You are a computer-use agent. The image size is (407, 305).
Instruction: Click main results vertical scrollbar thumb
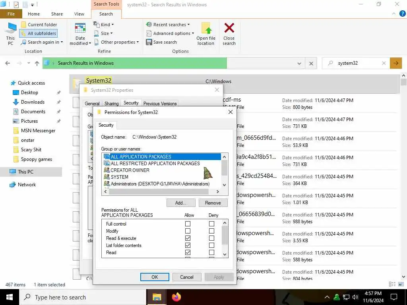(403, 82)
